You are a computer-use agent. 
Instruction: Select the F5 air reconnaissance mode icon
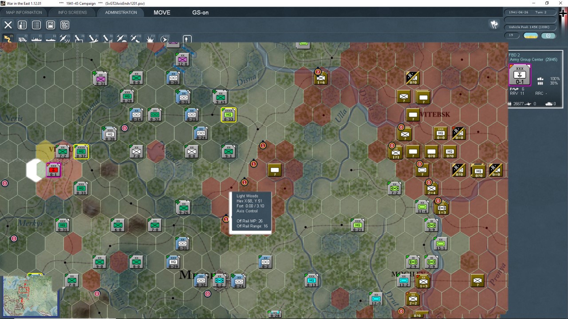click(64, 39)
